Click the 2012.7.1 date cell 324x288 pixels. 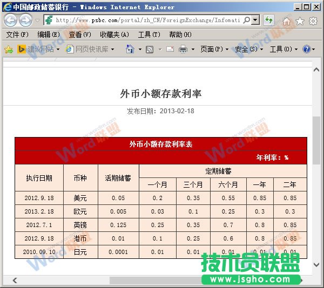pos(39,225)
